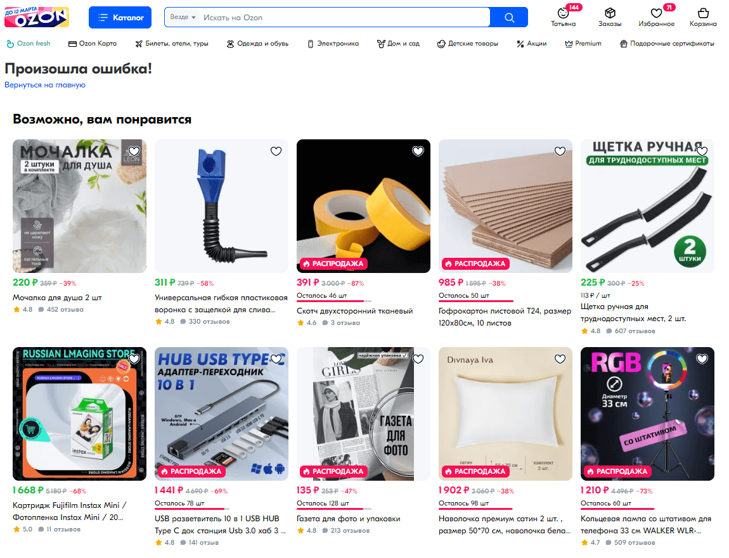Favorite the Мочалка для душа product
The height and width of the screenshot is (558, 729).
134,151
